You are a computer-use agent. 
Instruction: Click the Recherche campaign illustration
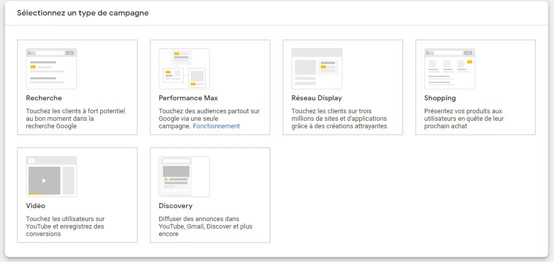[x=51, y=69]
